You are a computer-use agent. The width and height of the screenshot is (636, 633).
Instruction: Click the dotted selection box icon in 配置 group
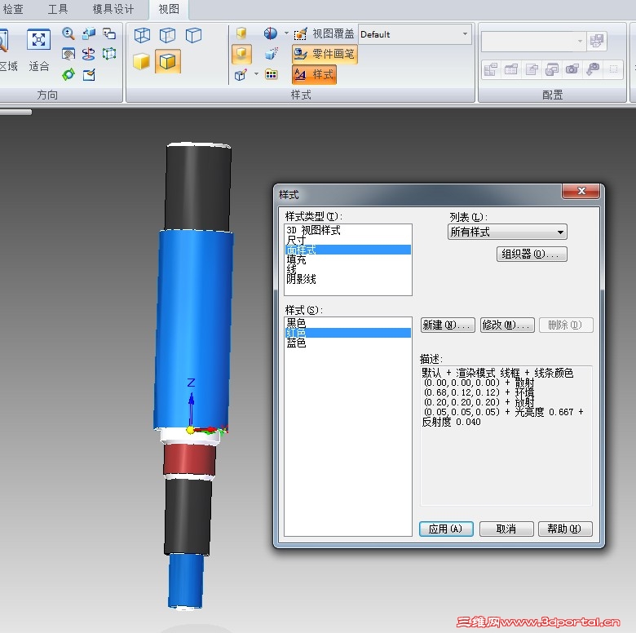(x=613, y=69)
